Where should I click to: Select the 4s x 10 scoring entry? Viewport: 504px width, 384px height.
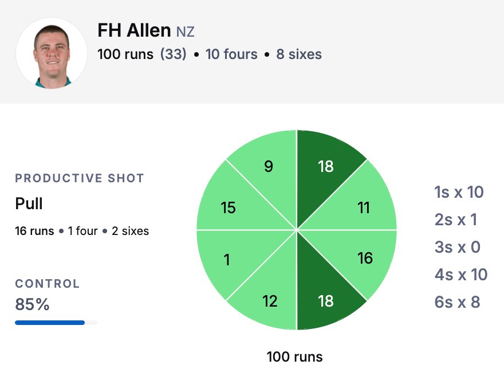461,275
